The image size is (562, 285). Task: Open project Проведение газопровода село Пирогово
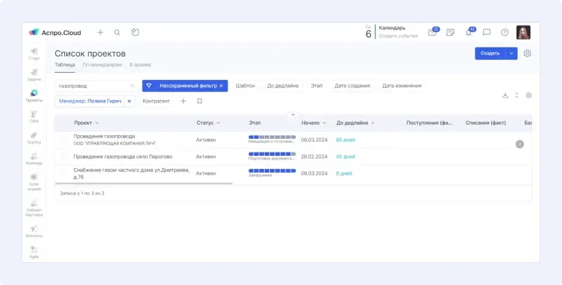tap(123, 156)
